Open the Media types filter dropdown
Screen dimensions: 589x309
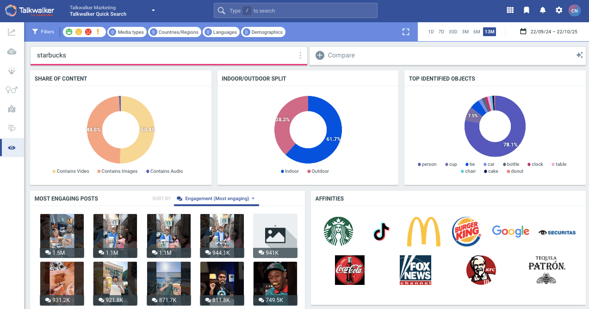pos(127,32)
